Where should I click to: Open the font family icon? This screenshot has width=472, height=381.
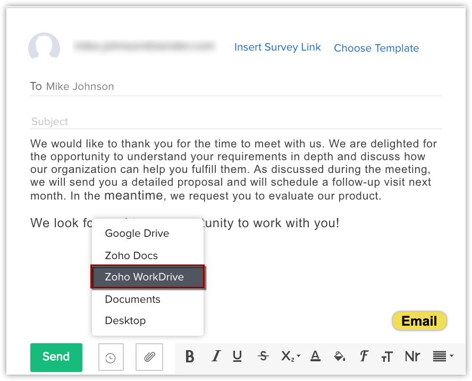click(364, 357)
